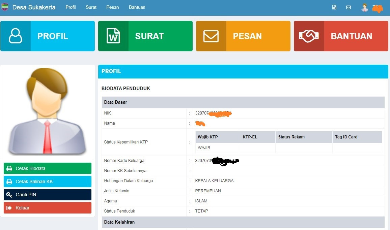Open the Desa Sukakerta home title link
The image size is (390, 230).
(34, 7)
